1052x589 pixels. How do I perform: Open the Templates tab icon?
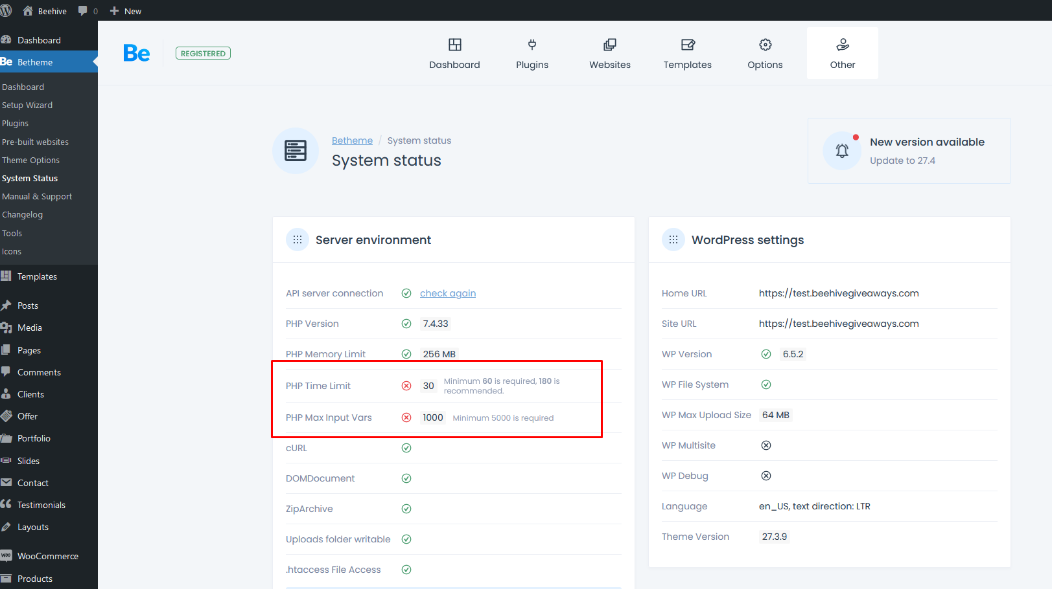click(x=688, y=45)
